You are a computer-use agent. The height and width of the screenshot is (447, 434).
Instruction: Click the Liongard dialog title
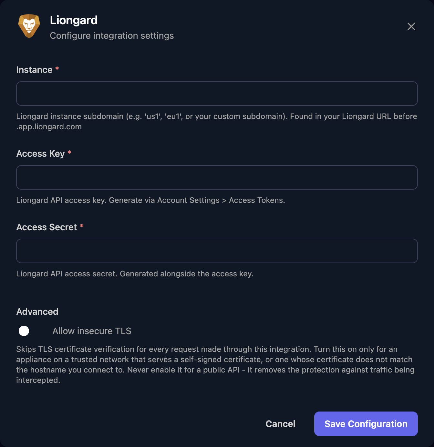74,20
